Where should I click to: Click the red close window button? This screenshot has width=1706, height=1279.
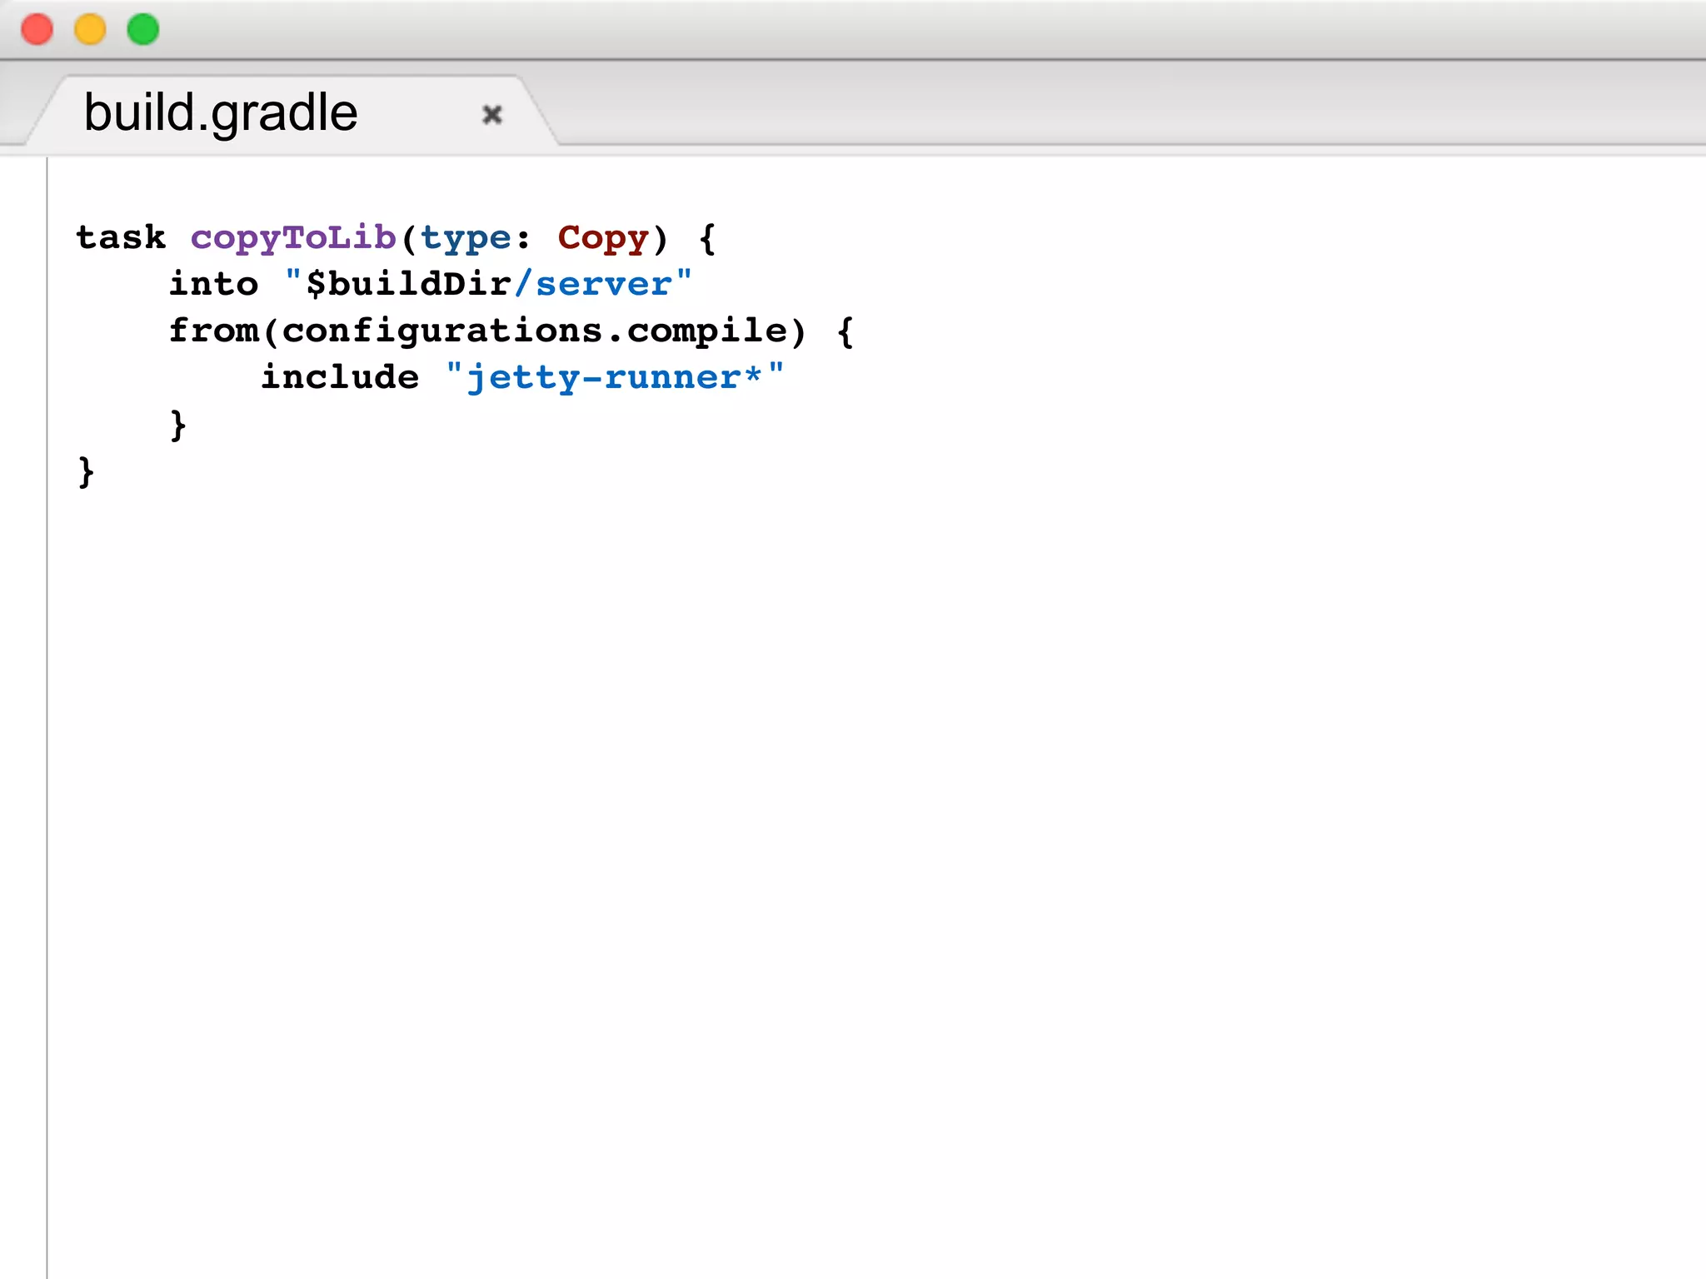(37, 30)
